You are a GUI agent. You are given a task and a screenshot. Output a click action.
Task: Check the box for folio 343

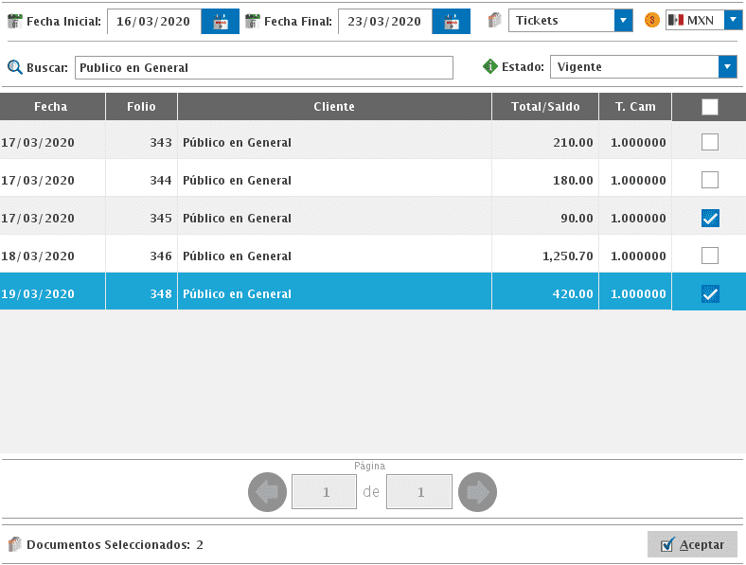pos(709,143)
